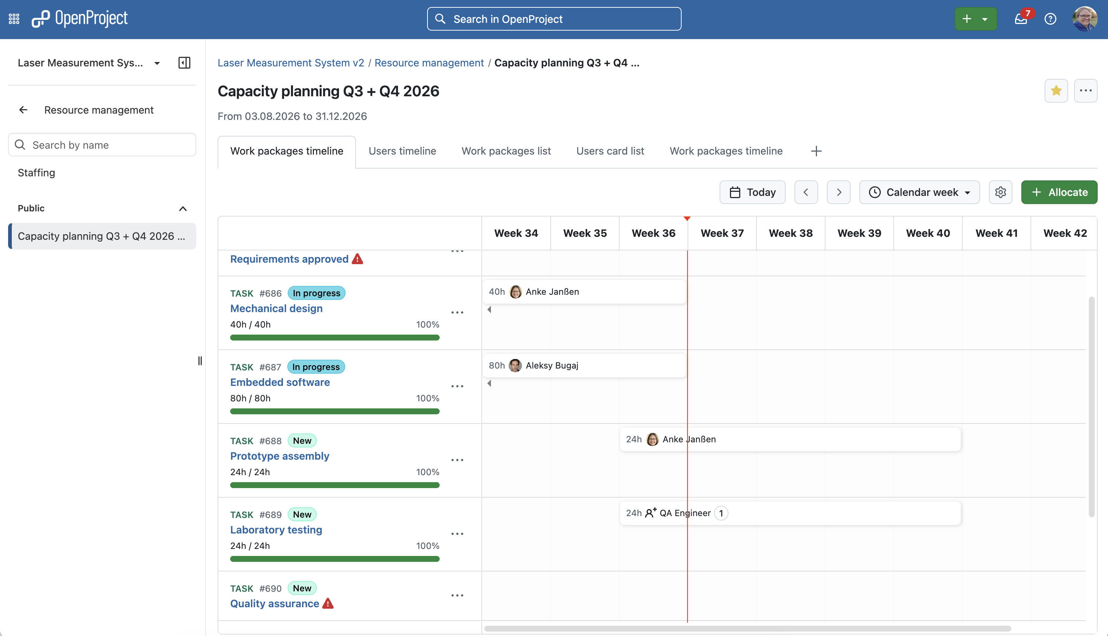Open three-dot menu for Laboratory testing
This screenshot has width=1108, height=636.
click(457, 534)
